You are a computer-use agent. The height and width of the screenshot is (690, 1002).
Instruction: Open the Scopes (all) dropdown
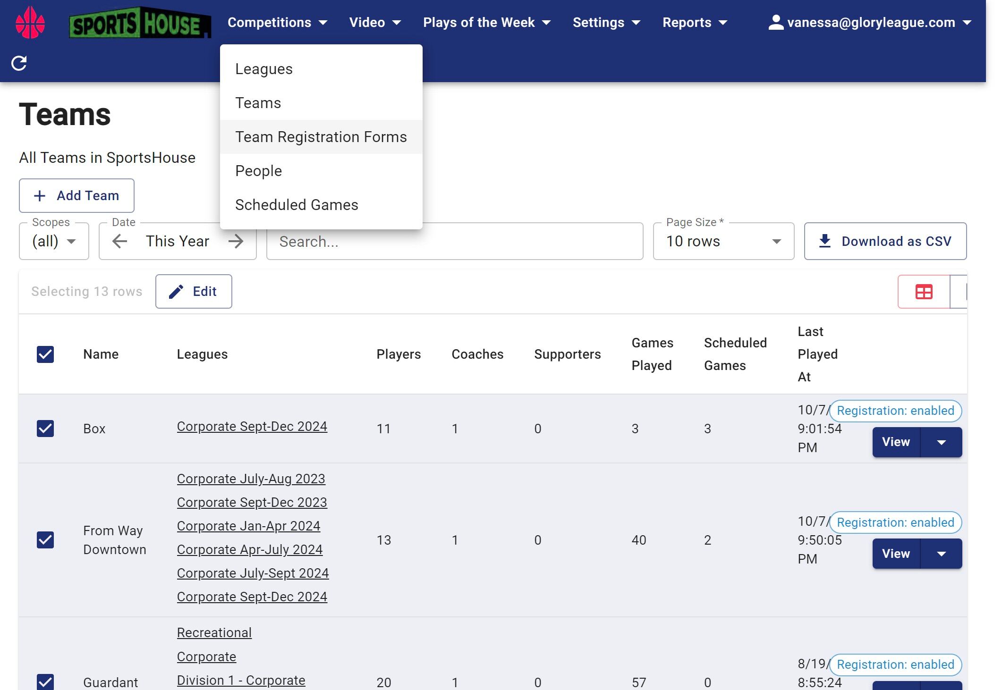pyautogui.click(x=54, y=241)
